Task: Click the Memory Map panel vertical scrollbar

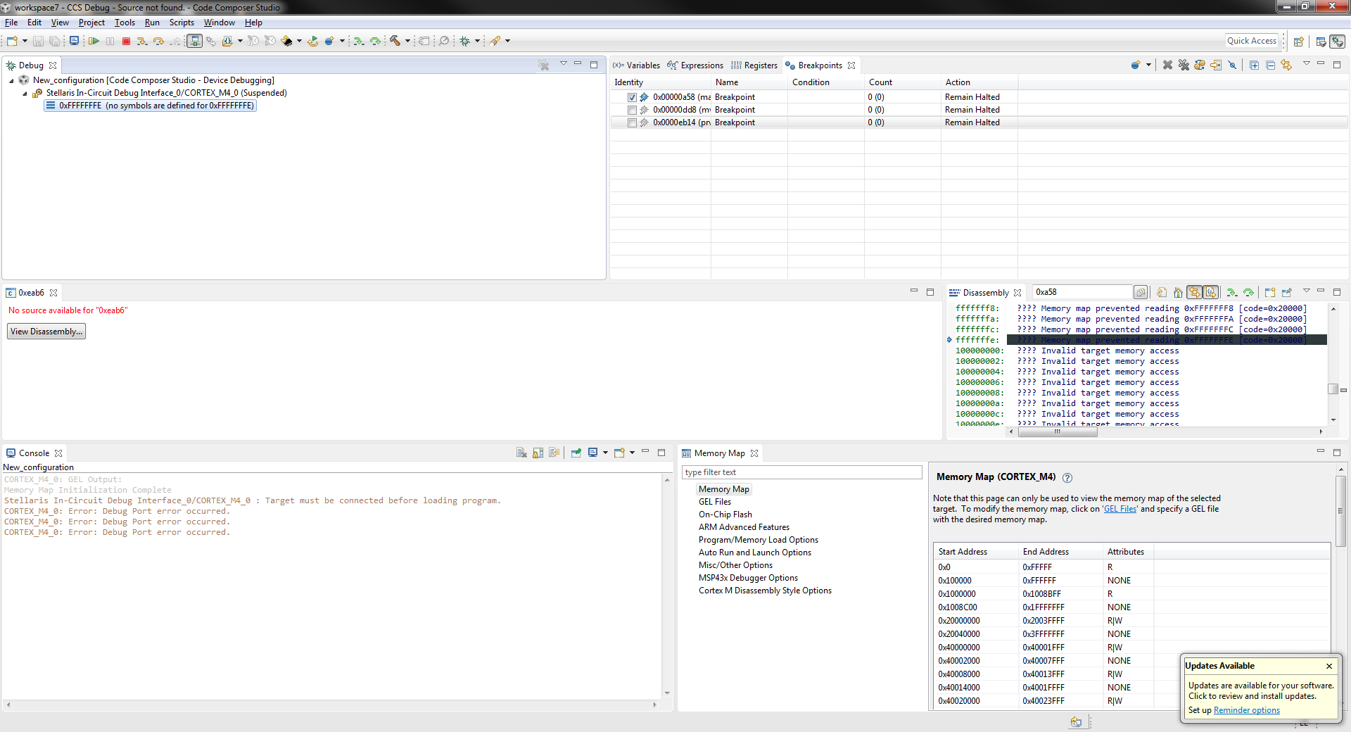Action: pos(1341,511)
